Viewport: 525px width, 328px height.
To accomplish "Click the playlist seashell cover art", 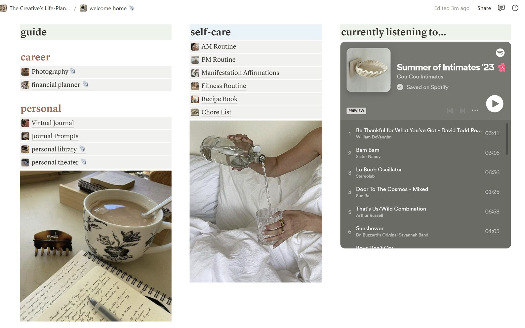I will tap(368, 70).
